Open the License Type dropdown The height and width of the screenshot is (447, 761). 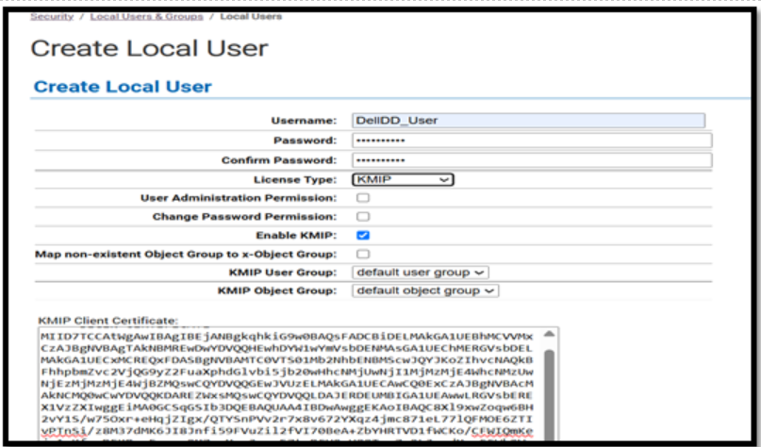tap(403, 179)
